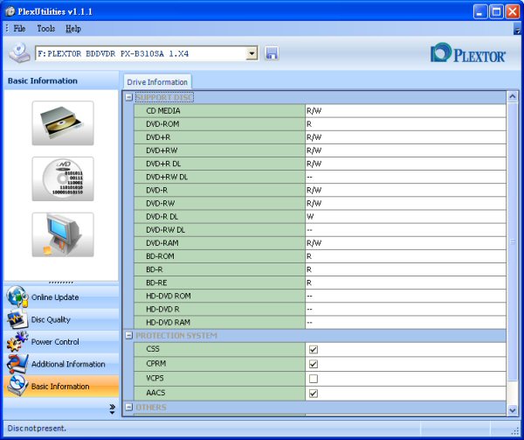This screenshot has width=524, height=440.
Task: Select the DVD-RW DL row
Action: point(320,230)
